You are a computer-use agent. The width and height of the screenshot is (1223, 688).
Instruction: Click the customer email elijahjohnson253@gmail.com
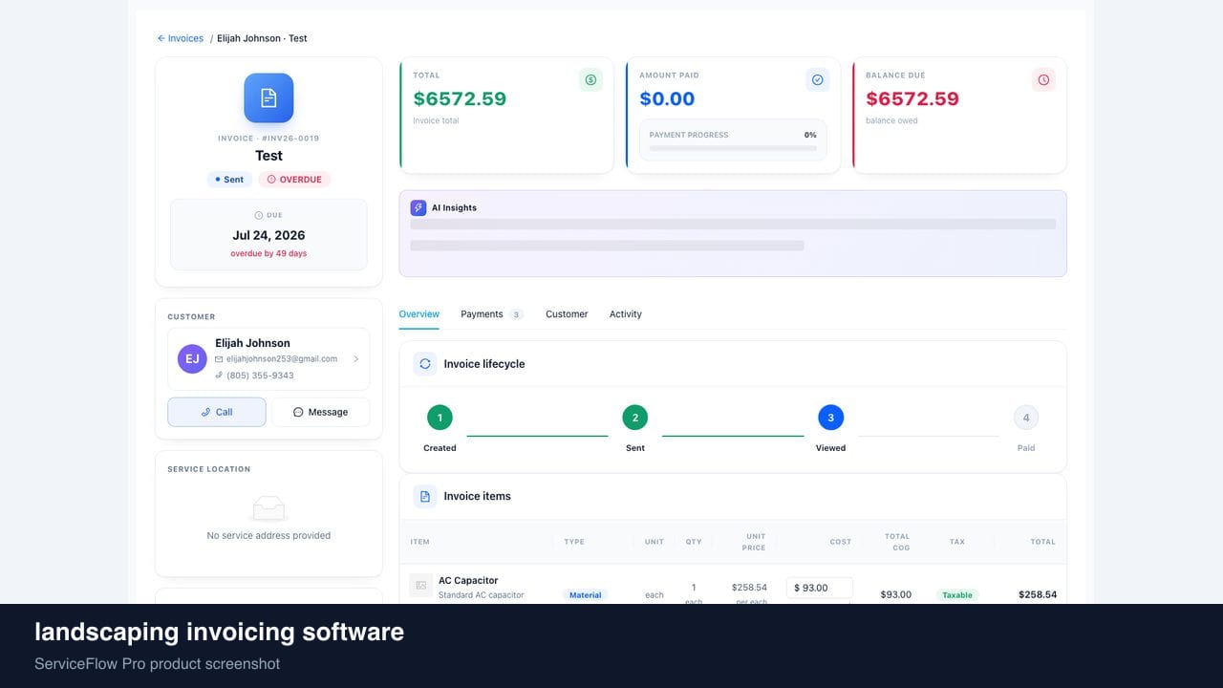[x=282, y=359]
